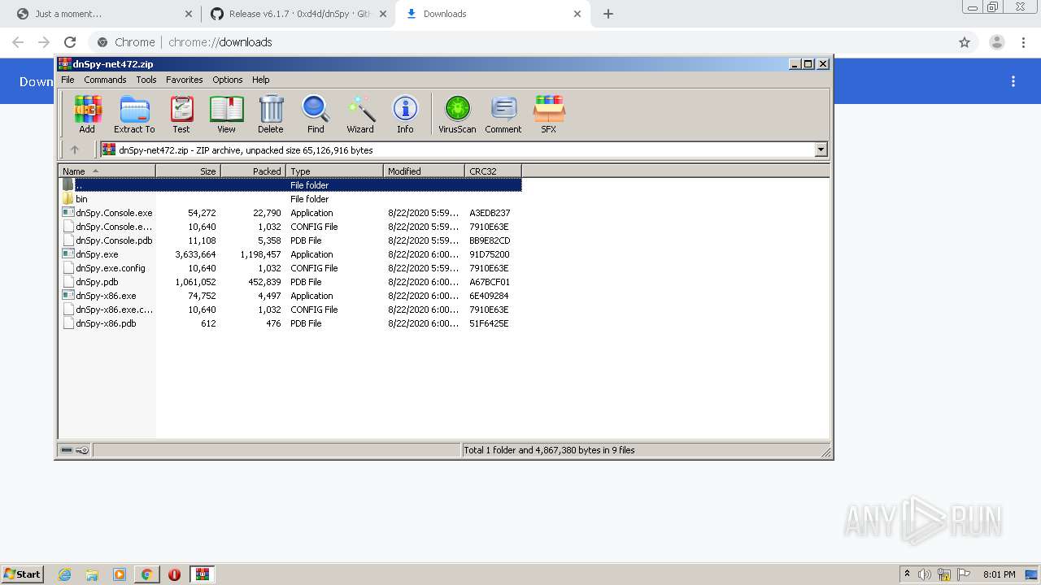
Task: Open the Windows Start button
Action: (x=22, y=574)
